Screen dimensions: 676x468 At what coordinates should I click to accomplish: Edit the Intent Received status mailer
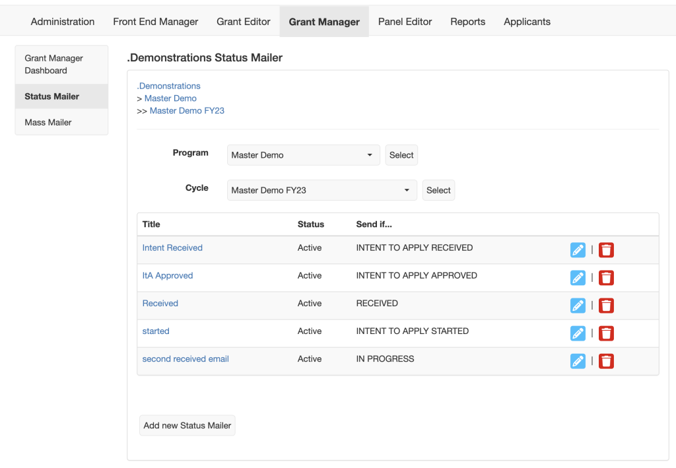(x=578, y=250)
